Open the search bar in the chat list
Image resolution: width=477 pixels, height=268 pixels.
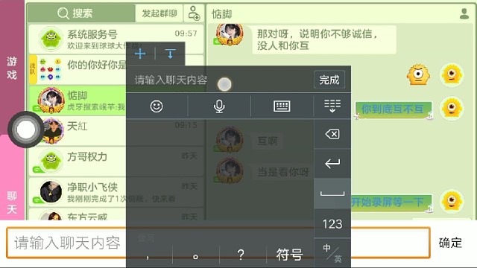coord(81,13)
